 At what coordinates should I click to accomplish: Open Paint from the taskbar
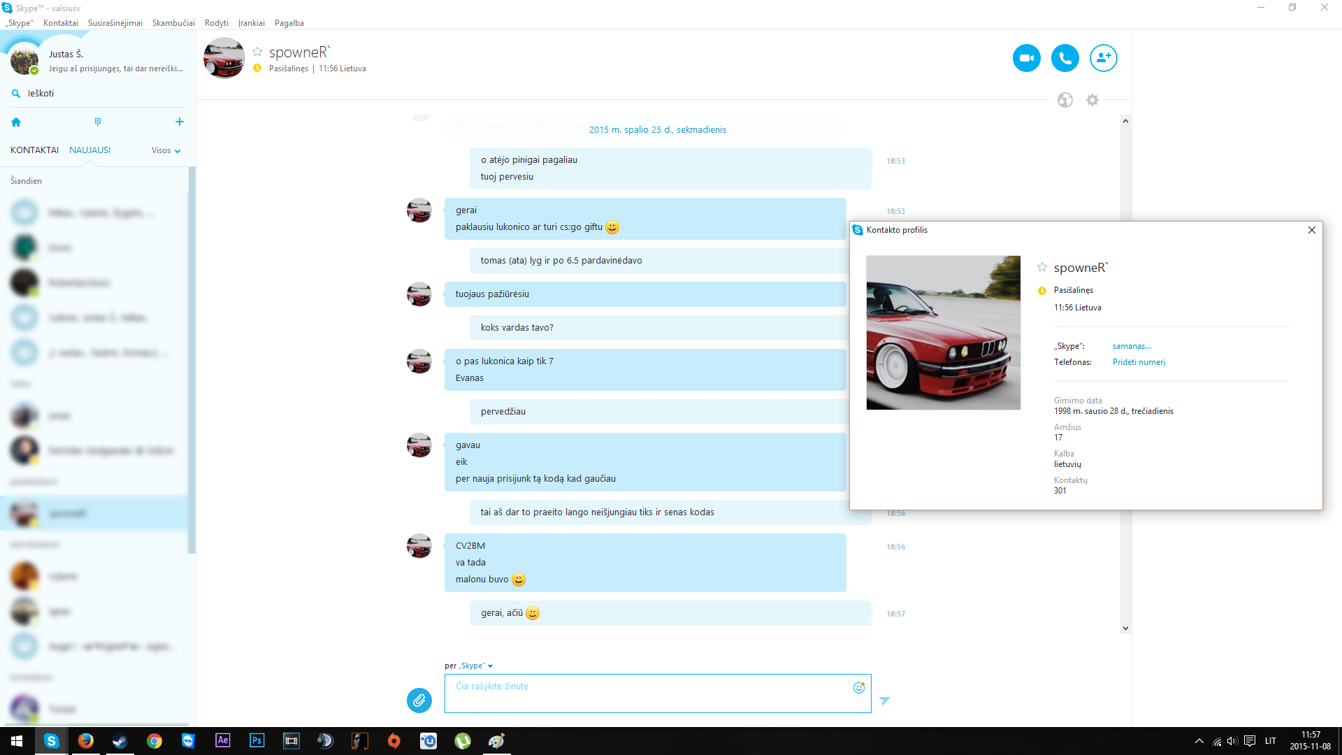click(496, 741)
